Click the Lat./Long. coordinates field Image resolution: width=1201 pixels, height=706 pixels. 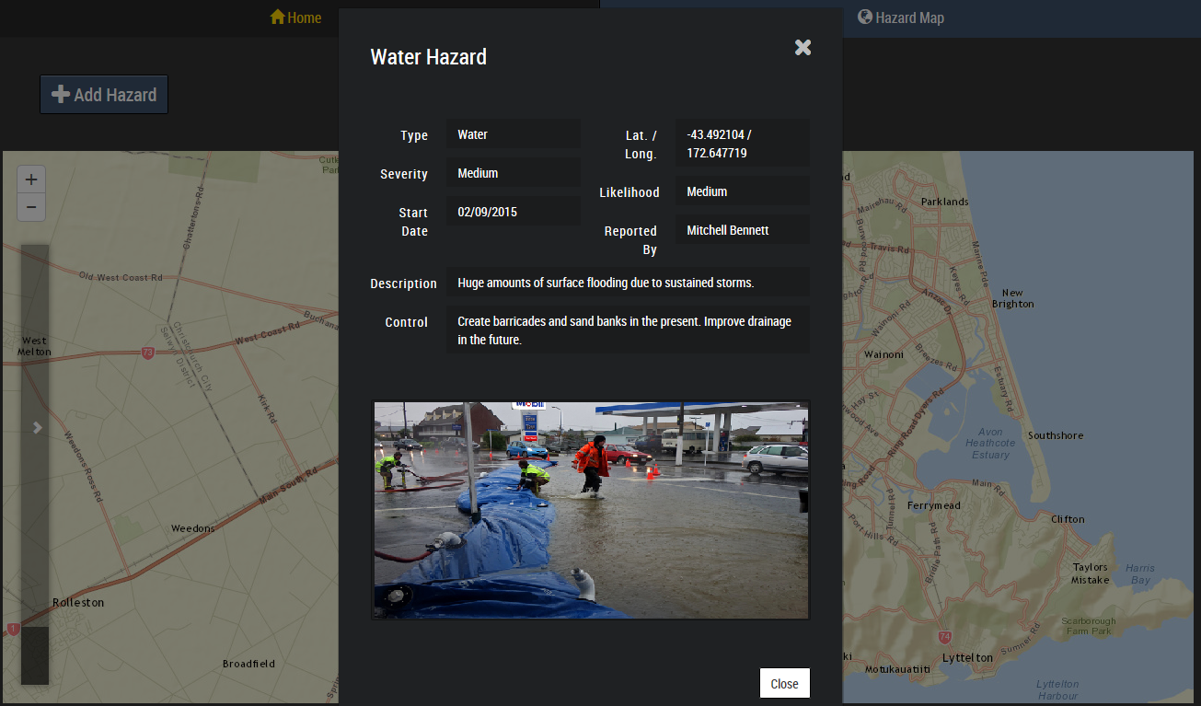click(742, 144)
